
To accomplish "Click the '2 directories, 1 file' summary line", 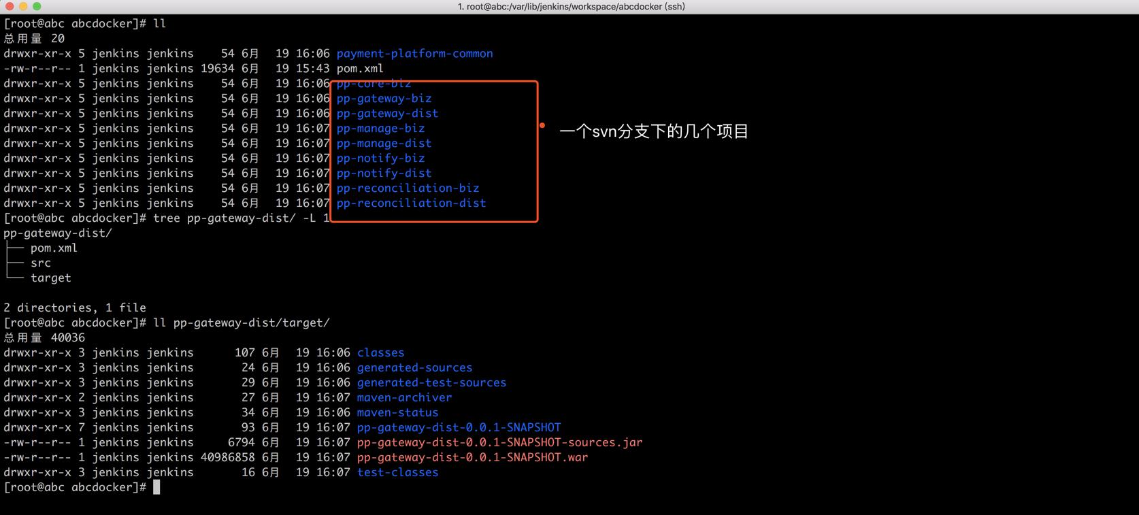I will click(x=75, y=308).
